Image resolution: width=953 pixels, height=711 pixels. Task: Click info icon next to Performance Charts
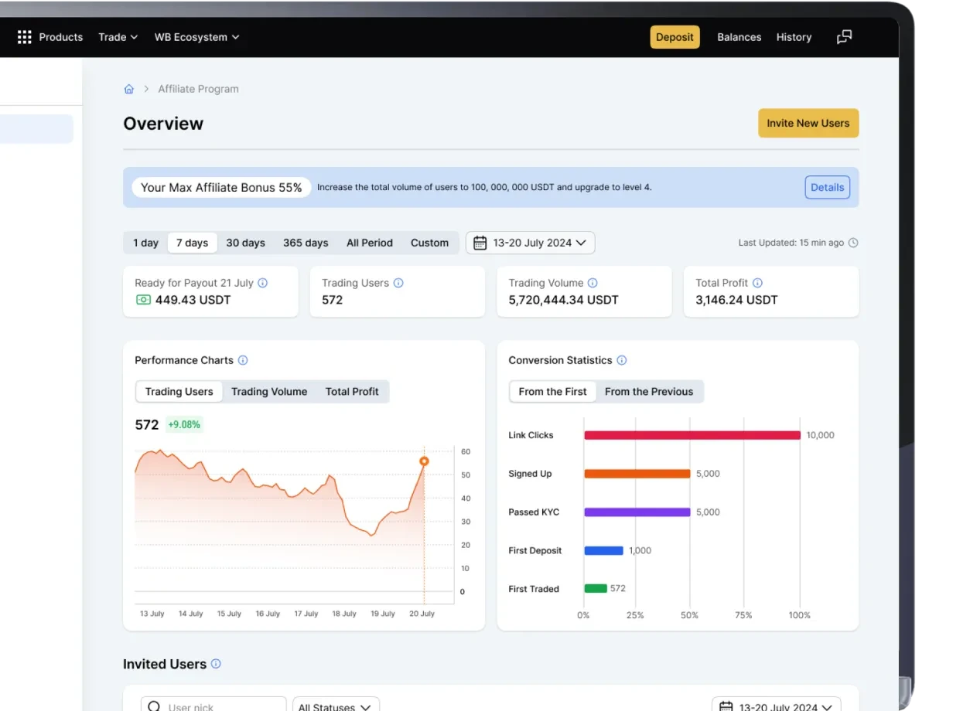[243, 360]
